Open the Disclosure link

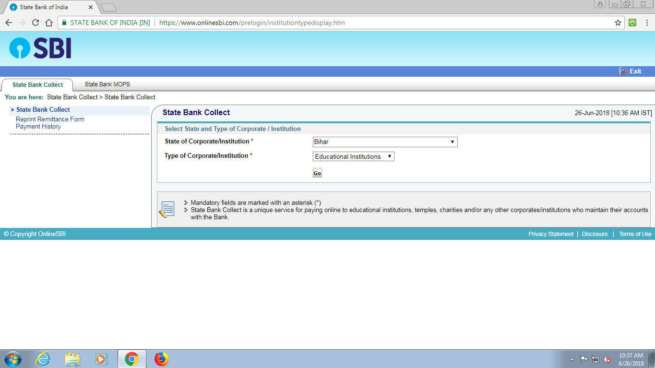[595, 234]
